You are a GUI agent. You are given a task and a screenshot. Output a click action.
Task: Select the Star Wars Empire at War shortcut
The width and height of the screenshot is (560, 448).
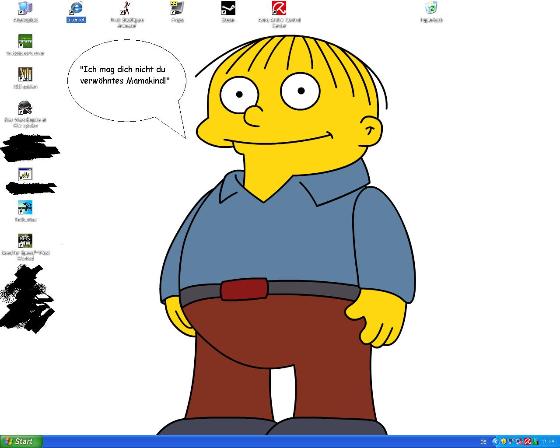point(25,108)
